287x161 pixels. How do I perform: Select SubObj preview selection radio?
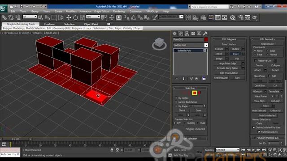pos(185,123)
